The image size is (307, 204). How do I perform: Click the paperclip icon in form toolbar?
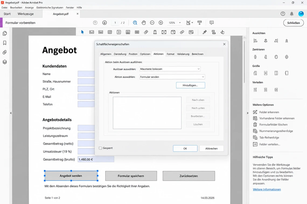coord(146,32)
